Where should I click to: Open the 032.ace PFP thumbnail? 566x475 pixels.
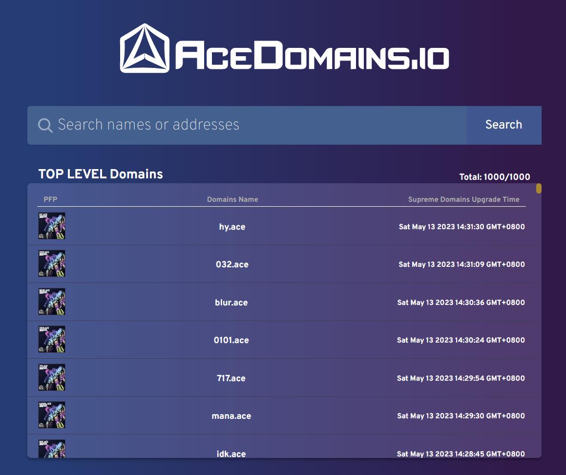click(52, 263)
